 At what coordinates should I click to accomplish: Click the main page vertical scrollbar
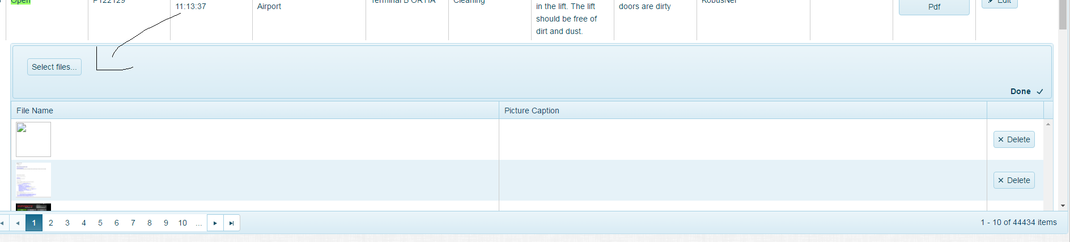[1063, 113]
